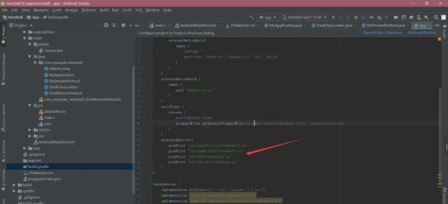
Task: Open the Refactor menu
Action: [89, 10]
